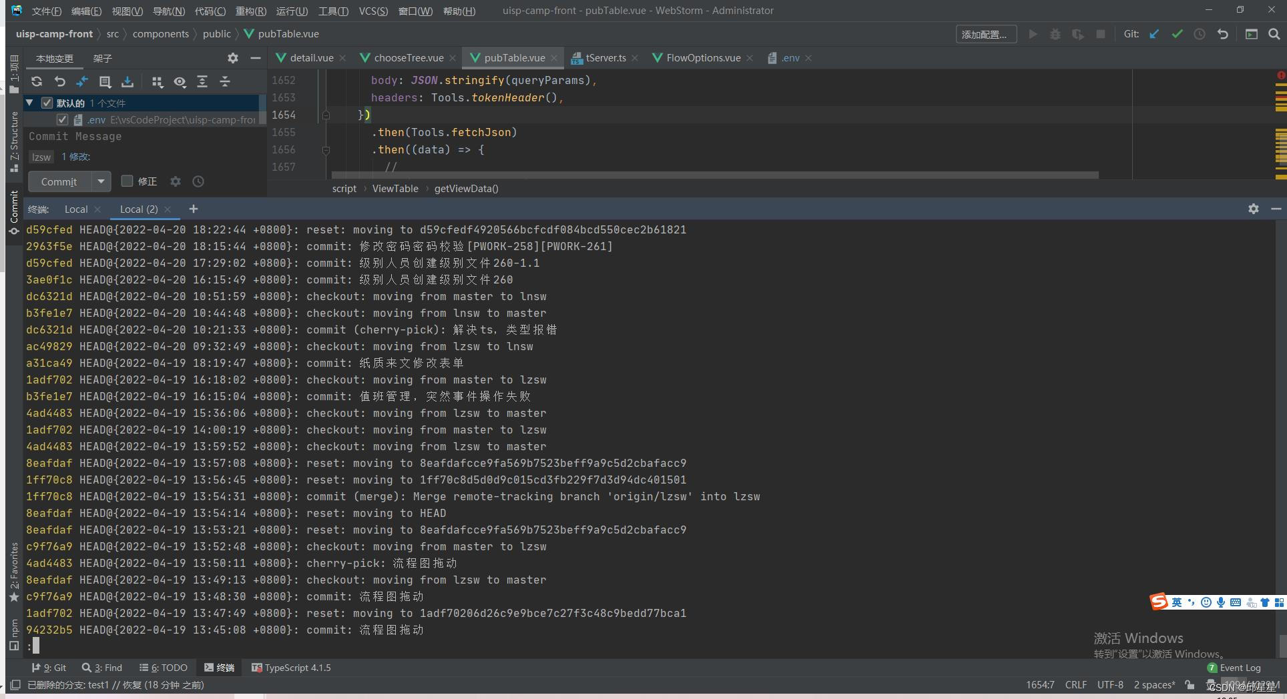Click the Run (green play) icon
This screenshot has height=699, width=1287.
(1033, 34)
